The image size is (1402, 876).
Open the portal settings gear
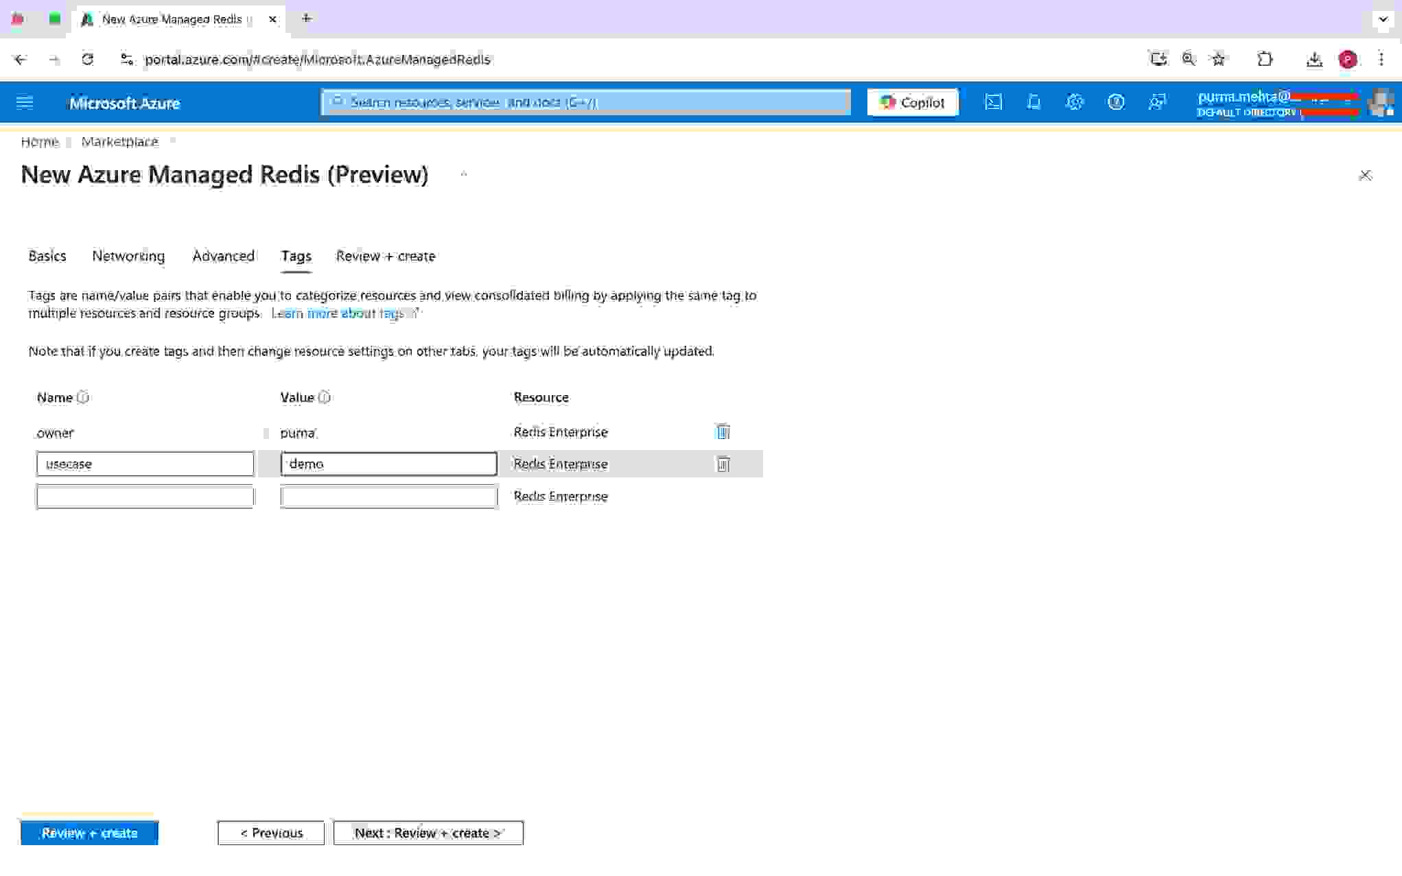[x=1075, y=102]
